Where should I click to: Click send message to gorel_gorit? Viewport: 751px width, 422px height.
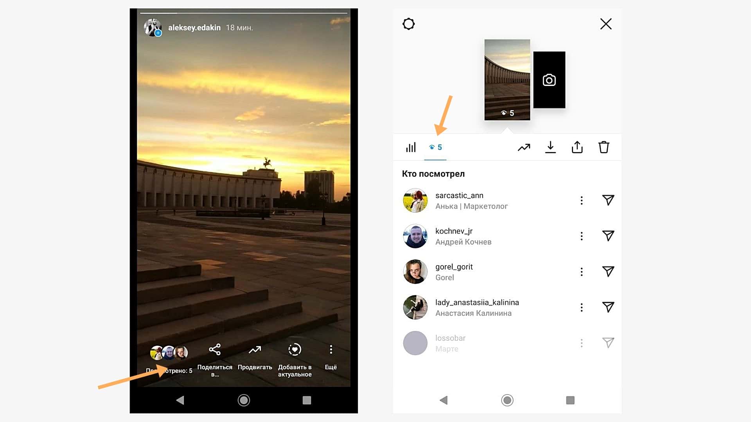607,272
